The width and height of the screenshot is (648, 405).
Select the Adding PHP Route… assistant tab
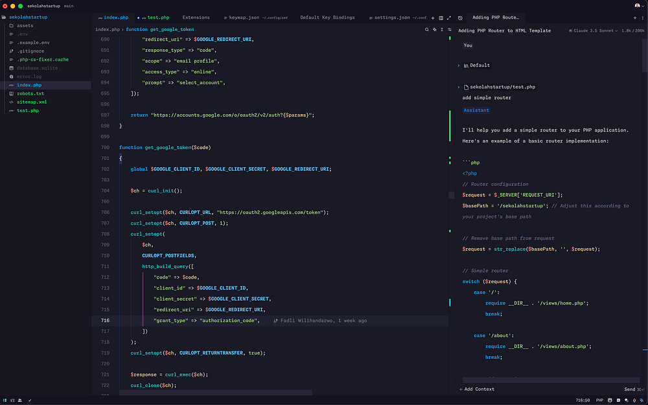[496, 17]
